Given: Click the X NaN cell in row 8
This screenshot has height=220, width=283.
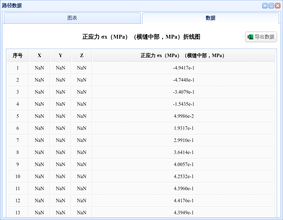Looking at the screenshot, I should 39,152.
